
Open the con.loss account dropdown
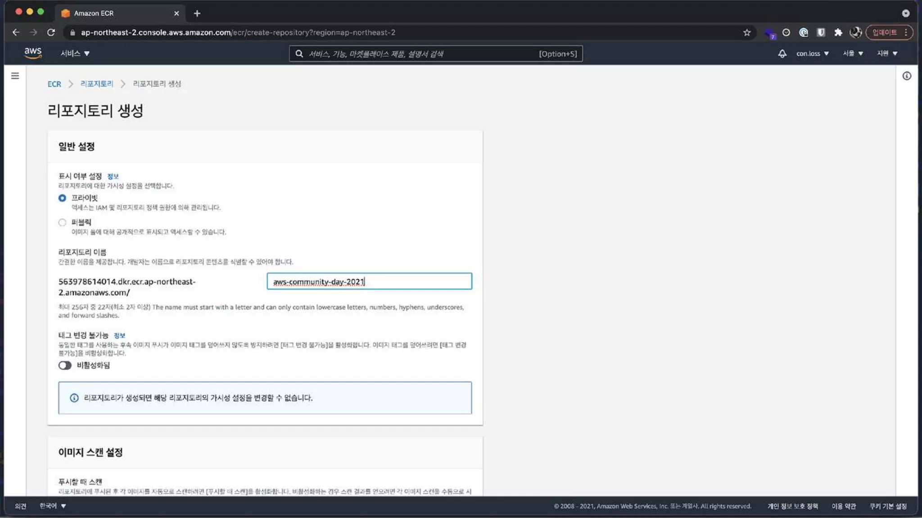812,54
